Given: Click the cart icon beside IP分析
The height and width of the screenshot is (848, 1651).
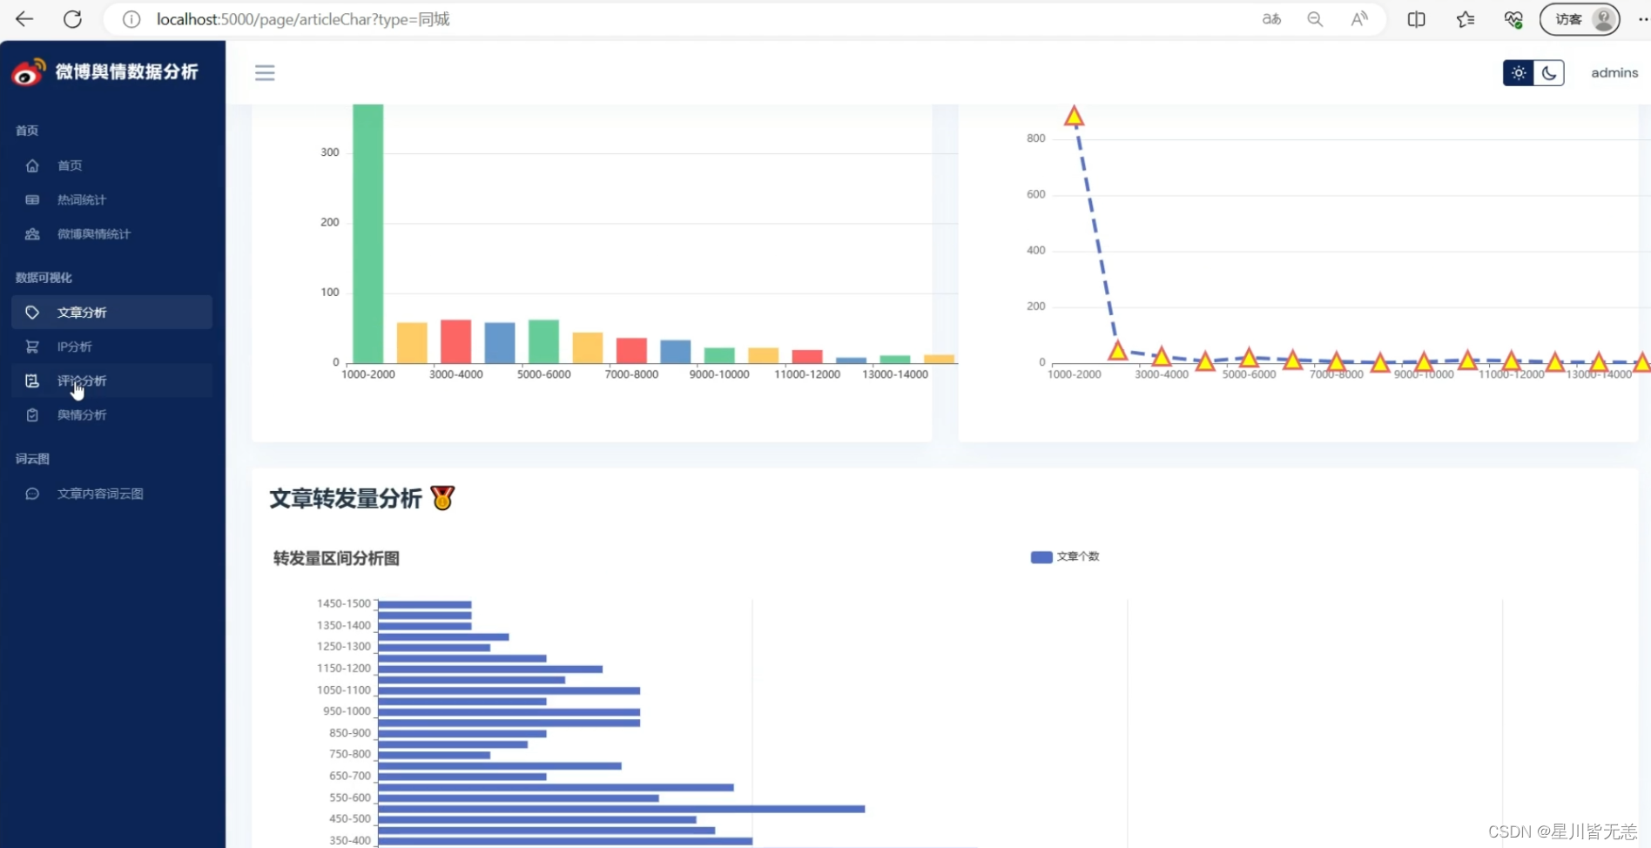Looking at the screenshot, I should (x=32, y=347).
